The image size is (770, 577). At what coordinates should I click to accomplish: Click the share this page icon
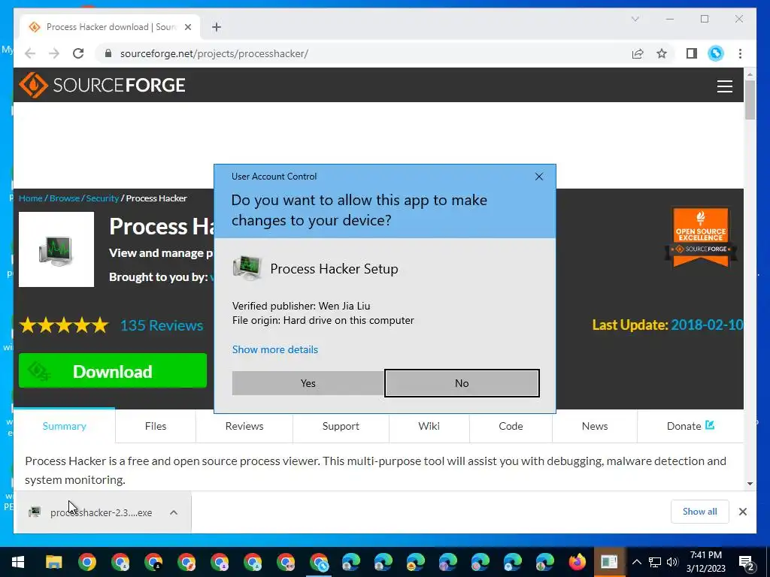coord(638,53)
